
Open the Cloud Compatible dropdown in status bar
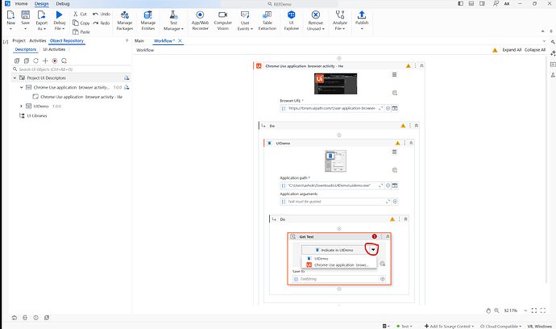pos(500,326)
